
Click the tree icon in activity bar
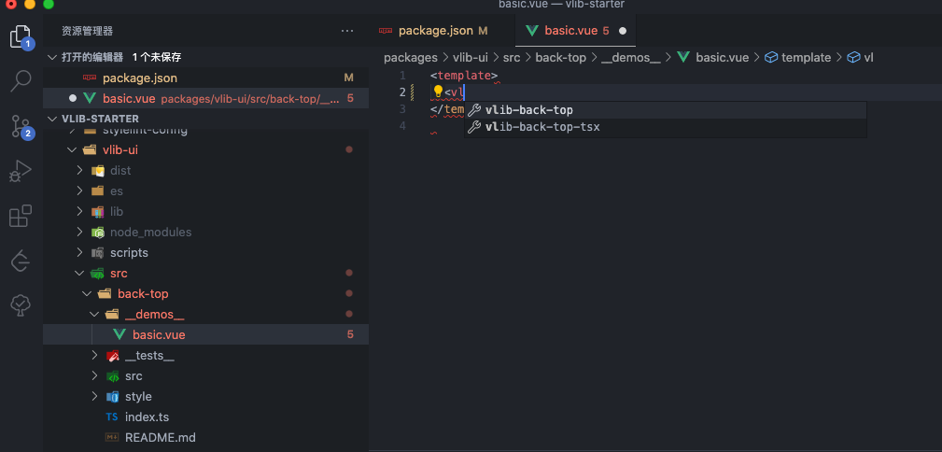[x=21, y=306]
